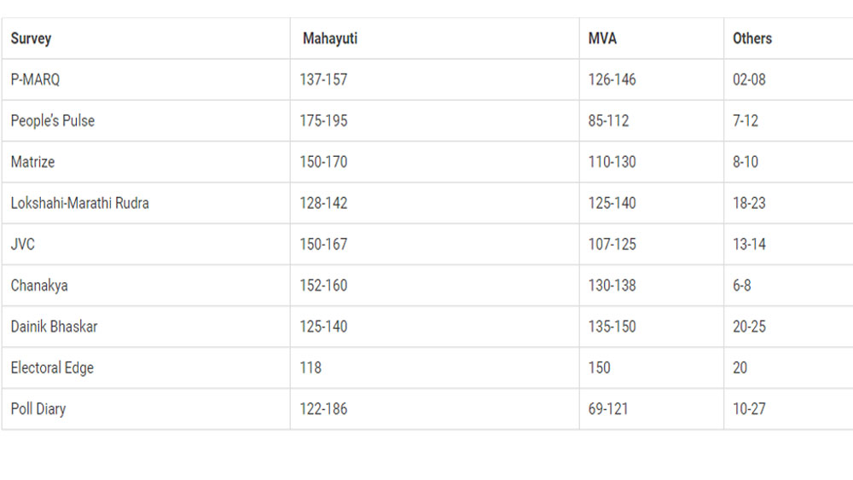
Task: Click the Poll Diary row label
Action: [38, 409]
